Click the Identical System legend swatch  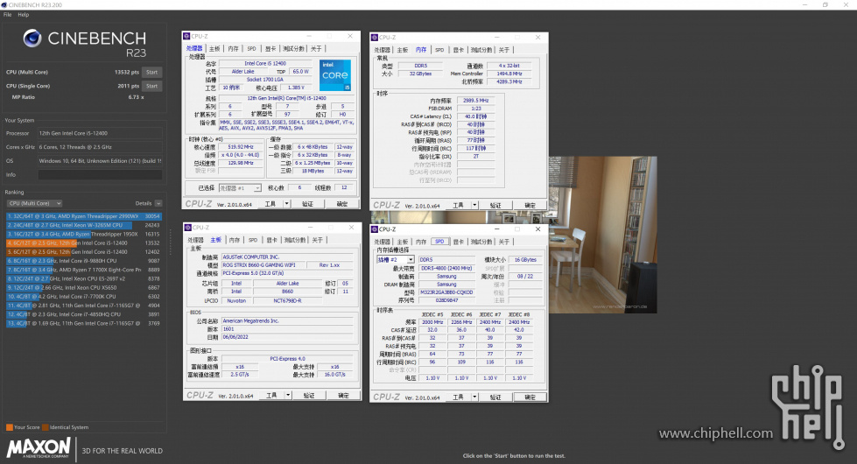pos(46,427)
